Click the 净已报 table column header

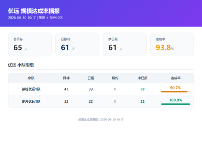pyautogui.click(x=142, y=78)
